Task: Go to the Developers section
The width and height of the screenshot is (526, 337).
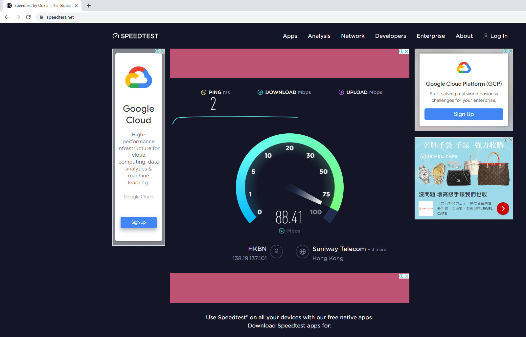Action: [391, 36]
